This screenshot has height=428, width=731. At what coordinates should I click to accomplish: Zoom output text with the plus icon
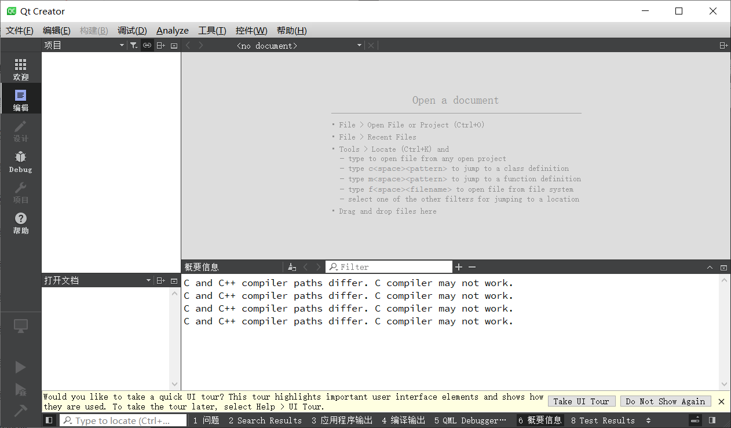coord(458,266)
